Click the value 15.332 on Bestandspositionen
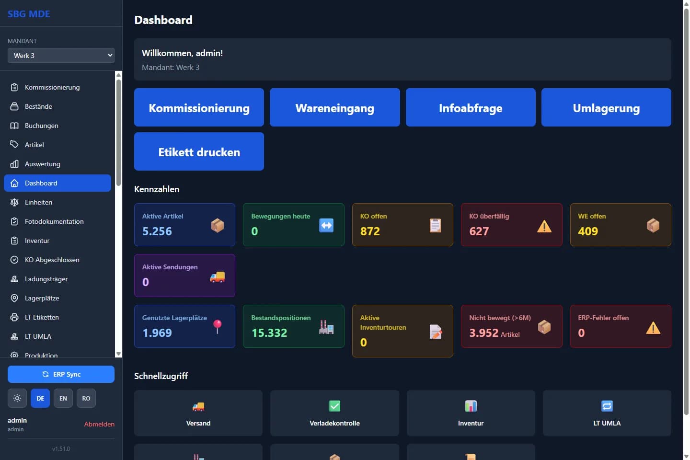 click(x=269, y=333)
